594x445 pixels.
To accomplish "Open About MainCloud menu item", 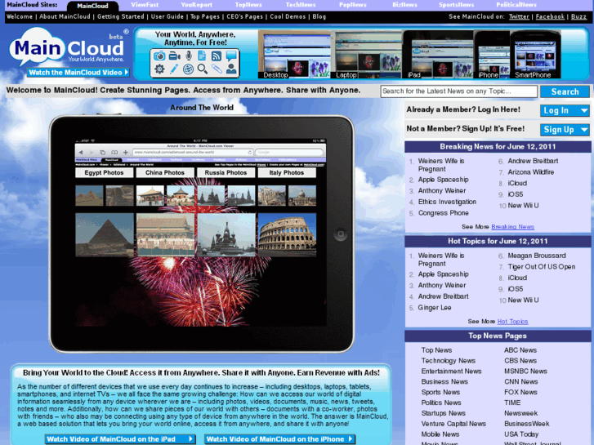I will [x=65, y=16].
